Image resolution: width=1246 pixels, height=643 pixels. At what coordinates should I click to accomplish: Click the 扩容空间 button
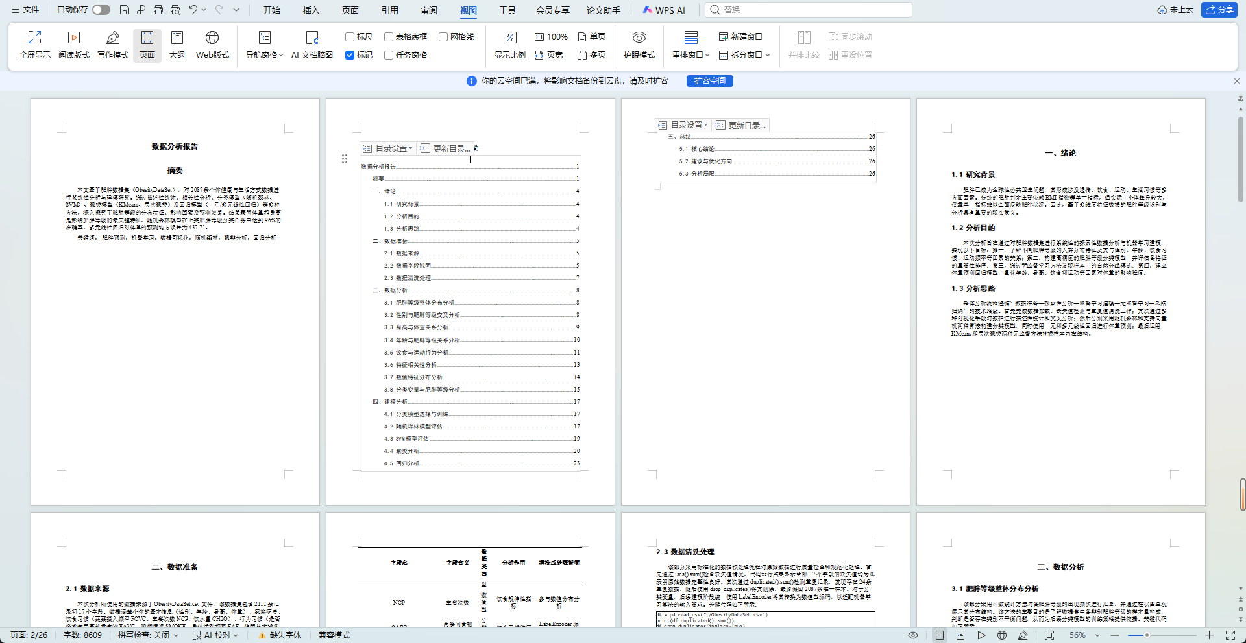pyautogui.click(x=710, y=81)
